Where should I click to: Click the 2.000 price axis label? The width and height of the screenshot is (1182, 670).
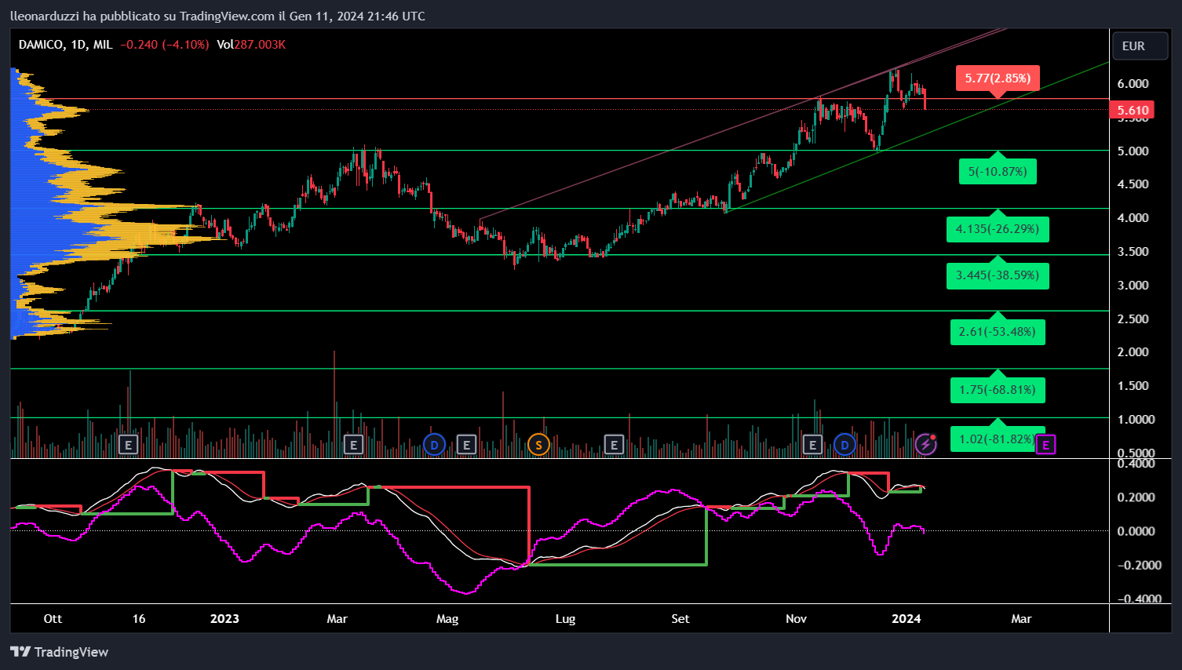coord(1133,352)
